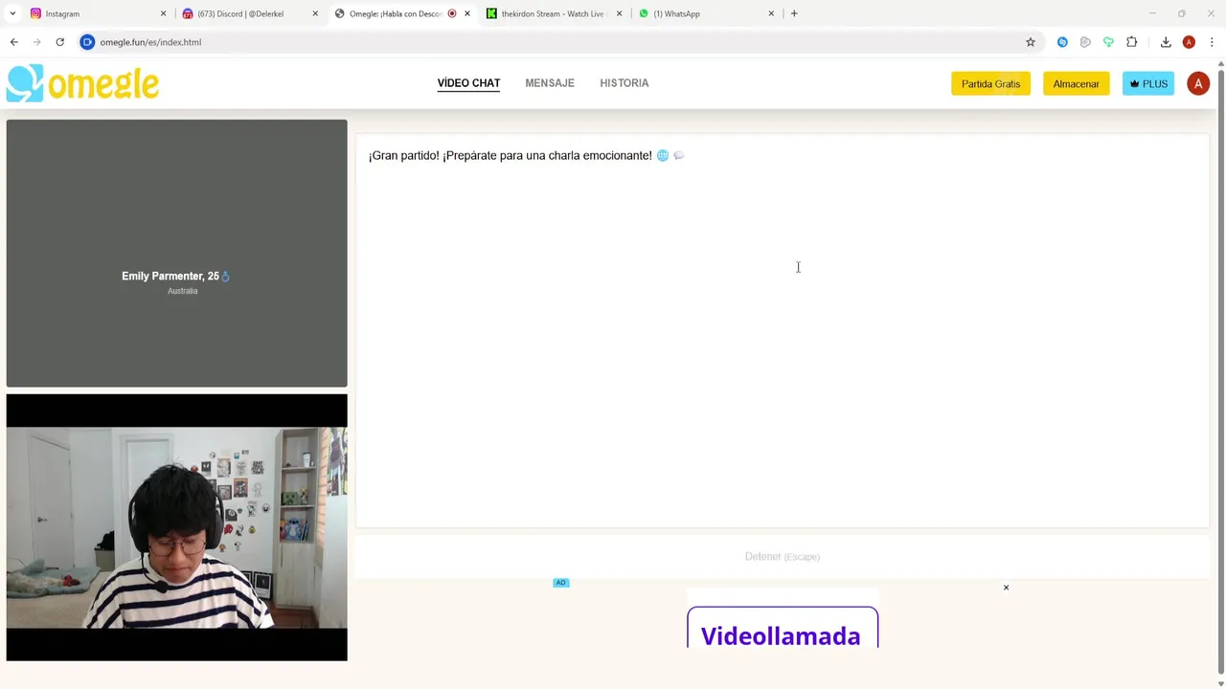
Task: Show browser downloads
Action: coord(1166,42)
